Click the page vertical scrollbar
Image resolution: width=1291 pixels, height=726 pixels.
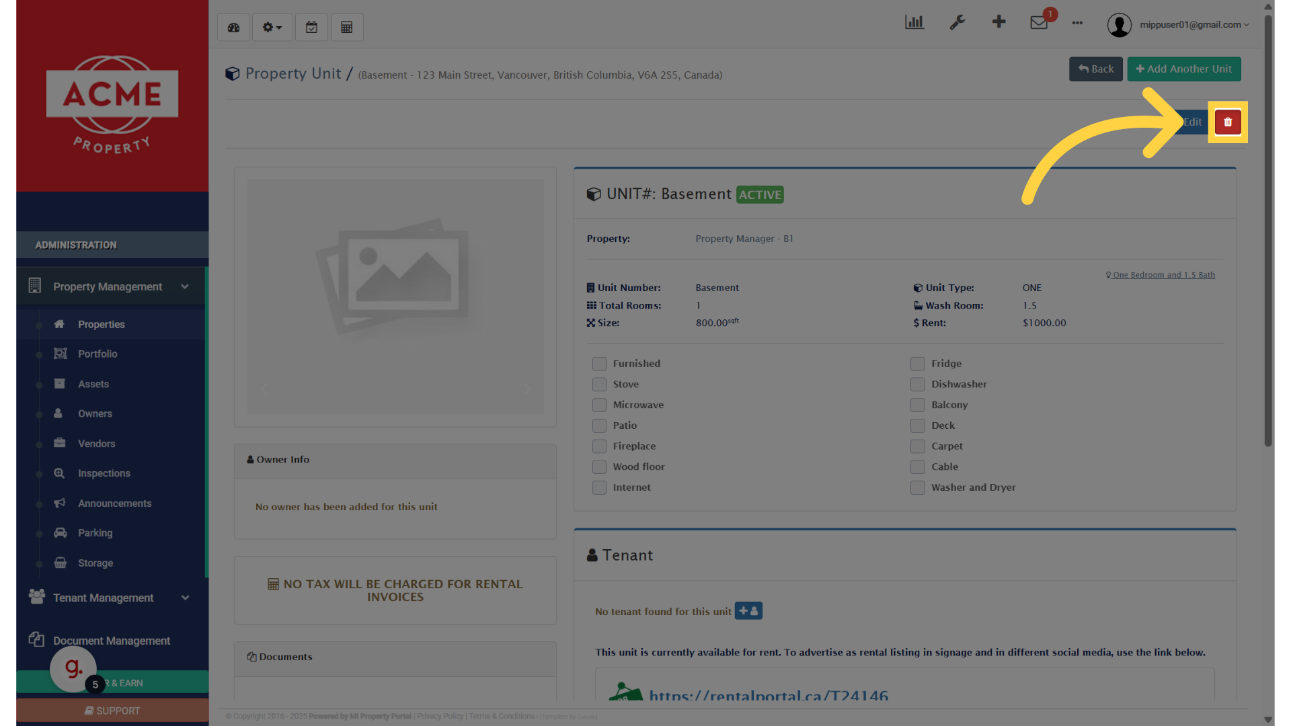1268,232
